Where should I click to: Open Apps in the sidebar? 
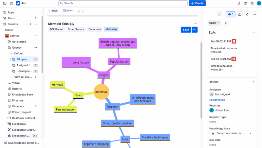(x=11, y=12)
